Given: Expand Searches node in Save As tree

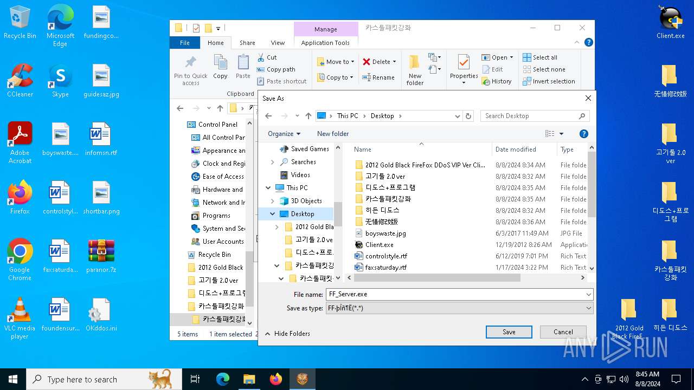Looking at the screenshot, I should (273, 162).
